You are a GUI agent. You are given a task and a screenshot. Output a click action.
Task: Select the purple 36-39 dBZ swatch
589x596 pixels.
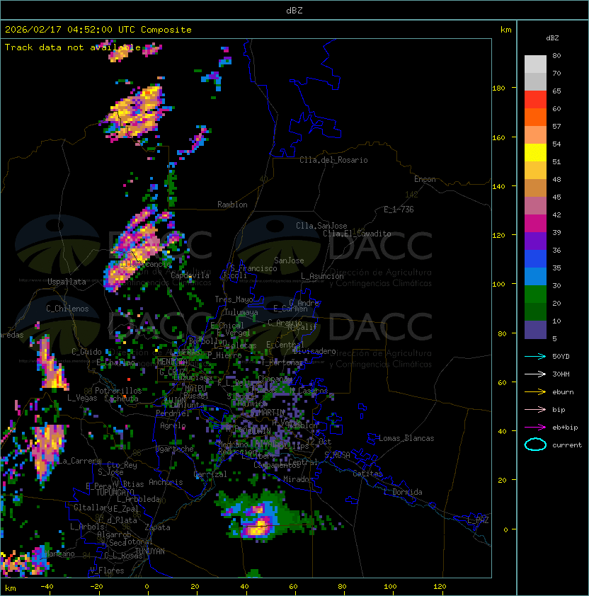(x=535, y=241)
